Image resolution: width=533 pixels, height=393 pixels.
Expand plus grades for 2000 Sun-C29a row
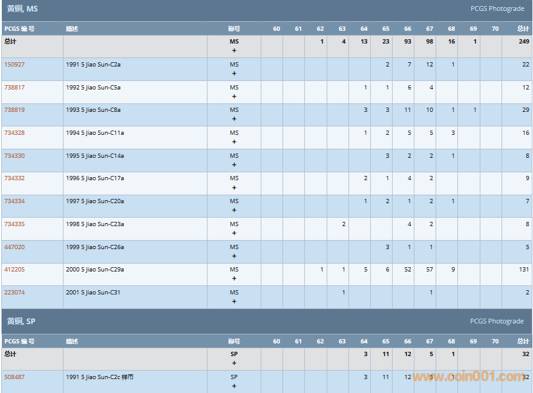(234, 279)
